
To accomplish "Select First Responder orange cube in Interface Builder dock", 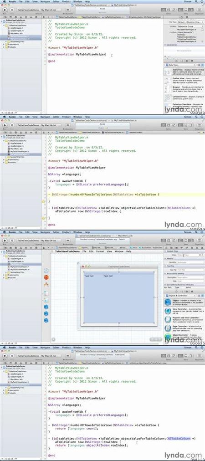I will [x=46, y=277].
